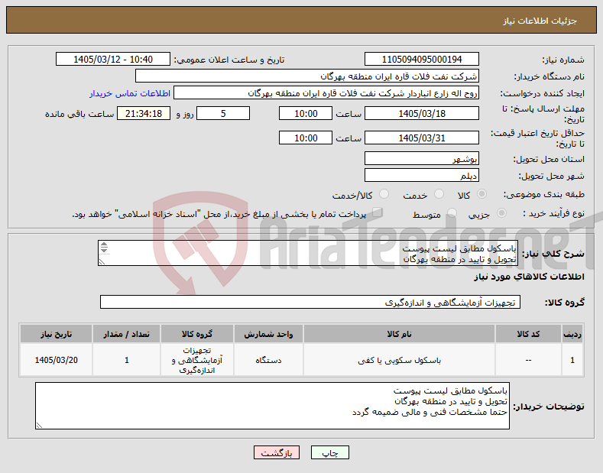Click the کد کالا column header

click(x=528, y=334)
